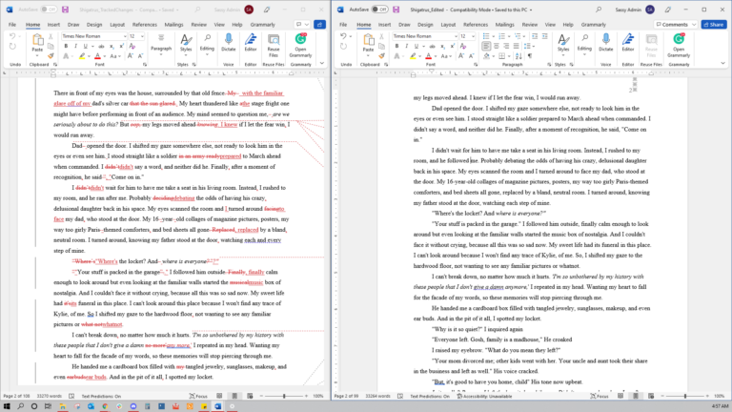Image resolution: width=732 pixels, height=412 pixels.
Task: Click Format Painter in the right window
Action: [382, 56]
